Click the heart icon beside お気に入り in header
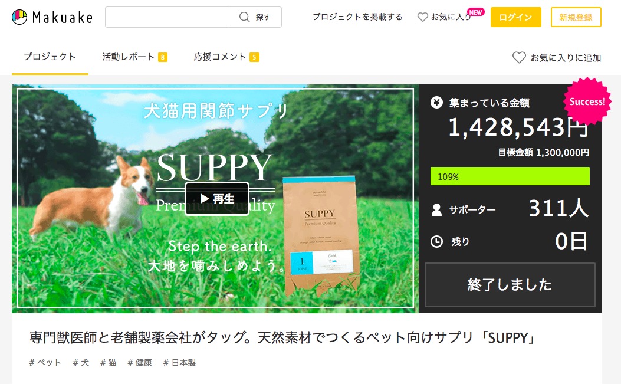621x384 pixels. 423,17
